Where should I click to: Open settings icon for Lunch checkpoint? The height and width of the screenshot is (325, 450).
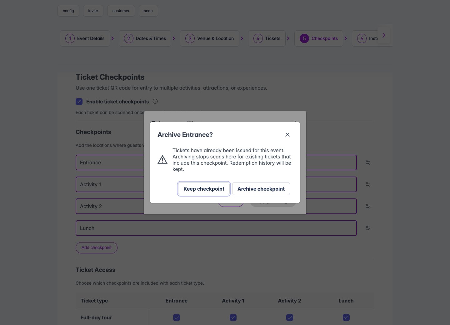(368, 228)
